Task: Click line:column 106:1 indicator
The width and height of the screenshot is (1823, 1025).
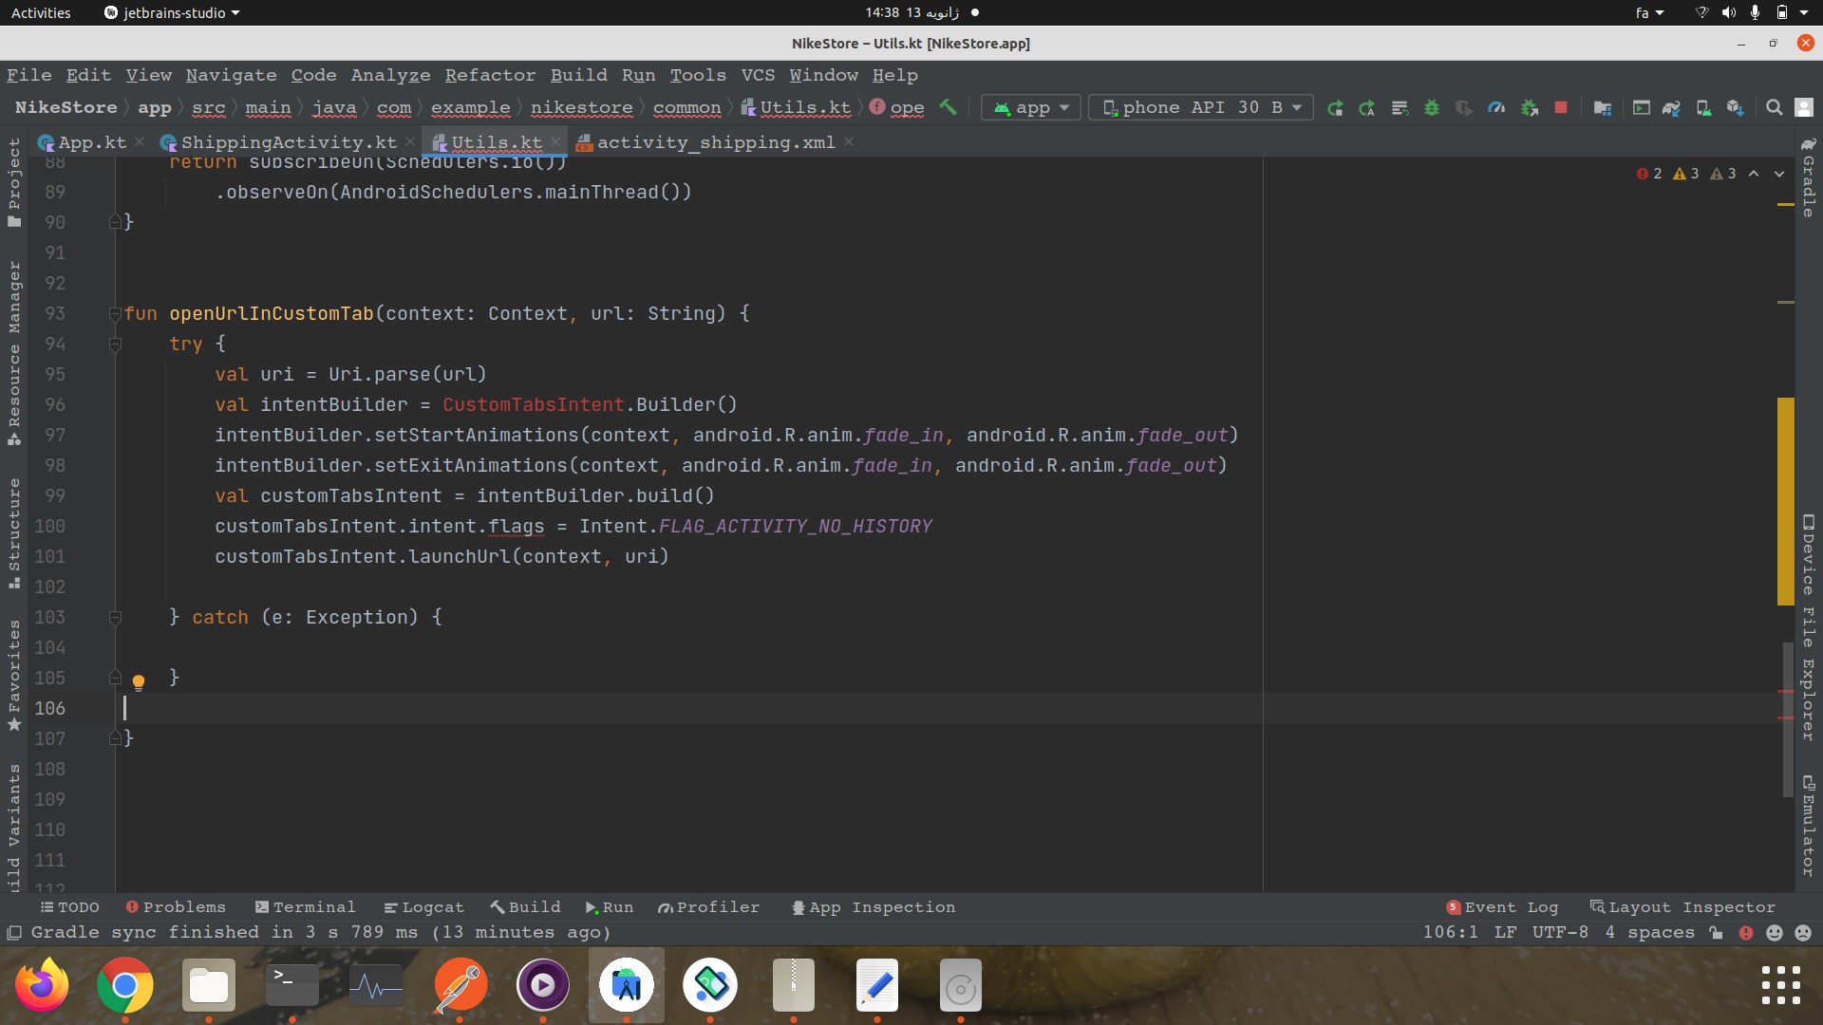Action: pos(1450,932)
